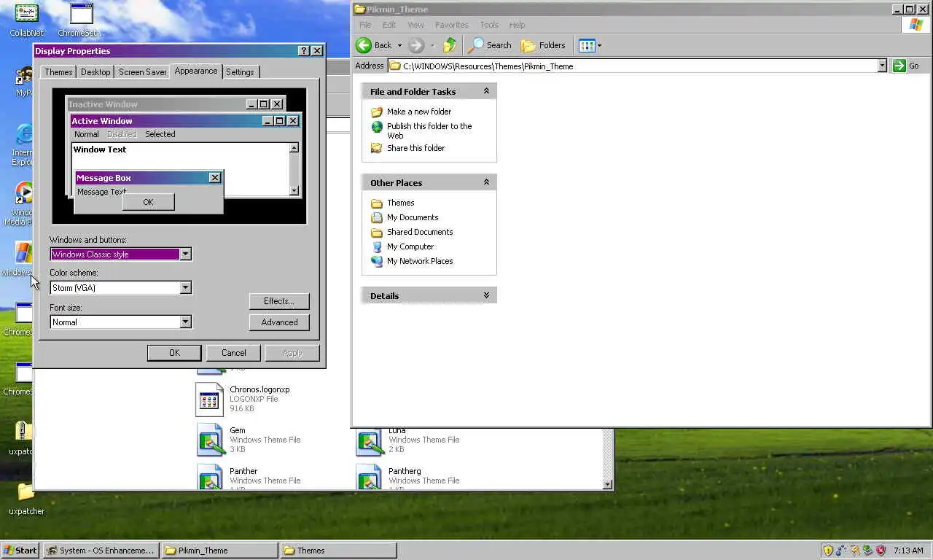Viewport: 933px width, 560px height.
Task: Click Make a new folder icon
Action: (x=377, y=112)
